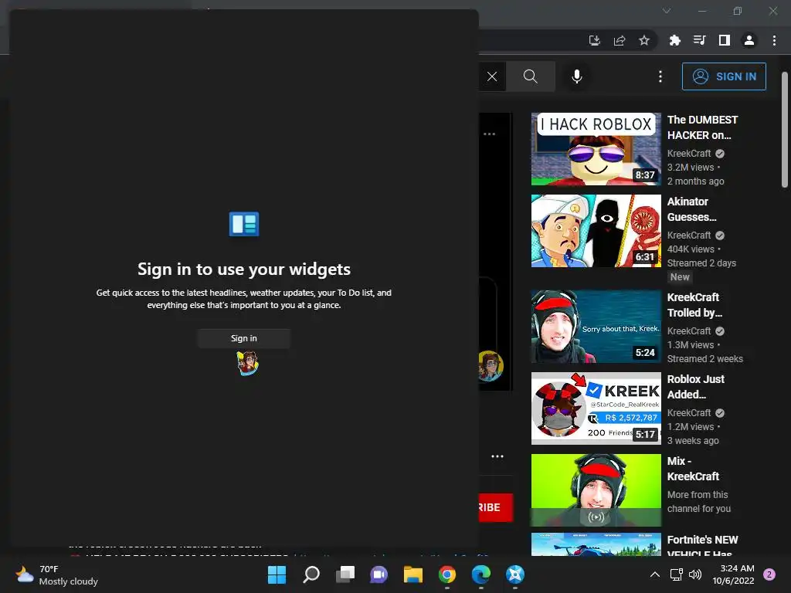This screenshot has width=791, height=593.
Task: Open Task View on taskbar
Action: click(345, 574)
